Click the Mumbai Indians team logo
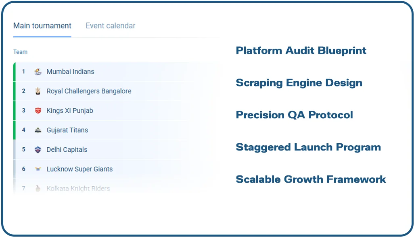414x237 pixels. tap(38, 72)
